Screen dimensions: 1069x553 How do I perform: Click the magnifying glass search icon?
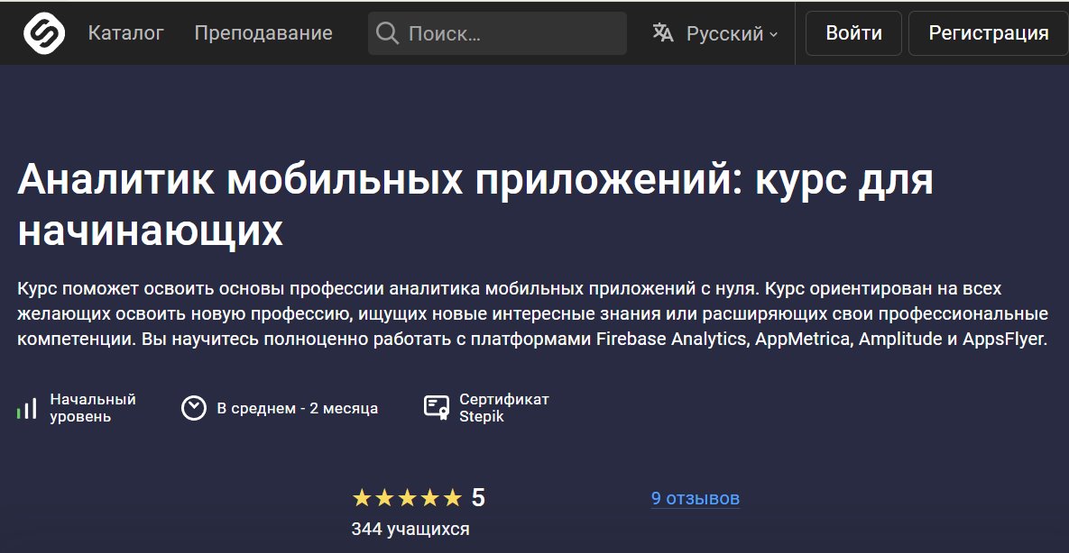pos(387,33)
